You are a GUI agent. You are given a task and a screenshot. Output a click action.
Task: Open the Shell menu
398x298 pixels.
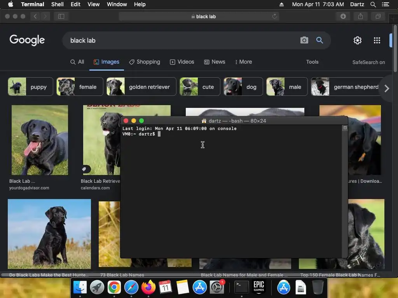click(x=58, y=4)
